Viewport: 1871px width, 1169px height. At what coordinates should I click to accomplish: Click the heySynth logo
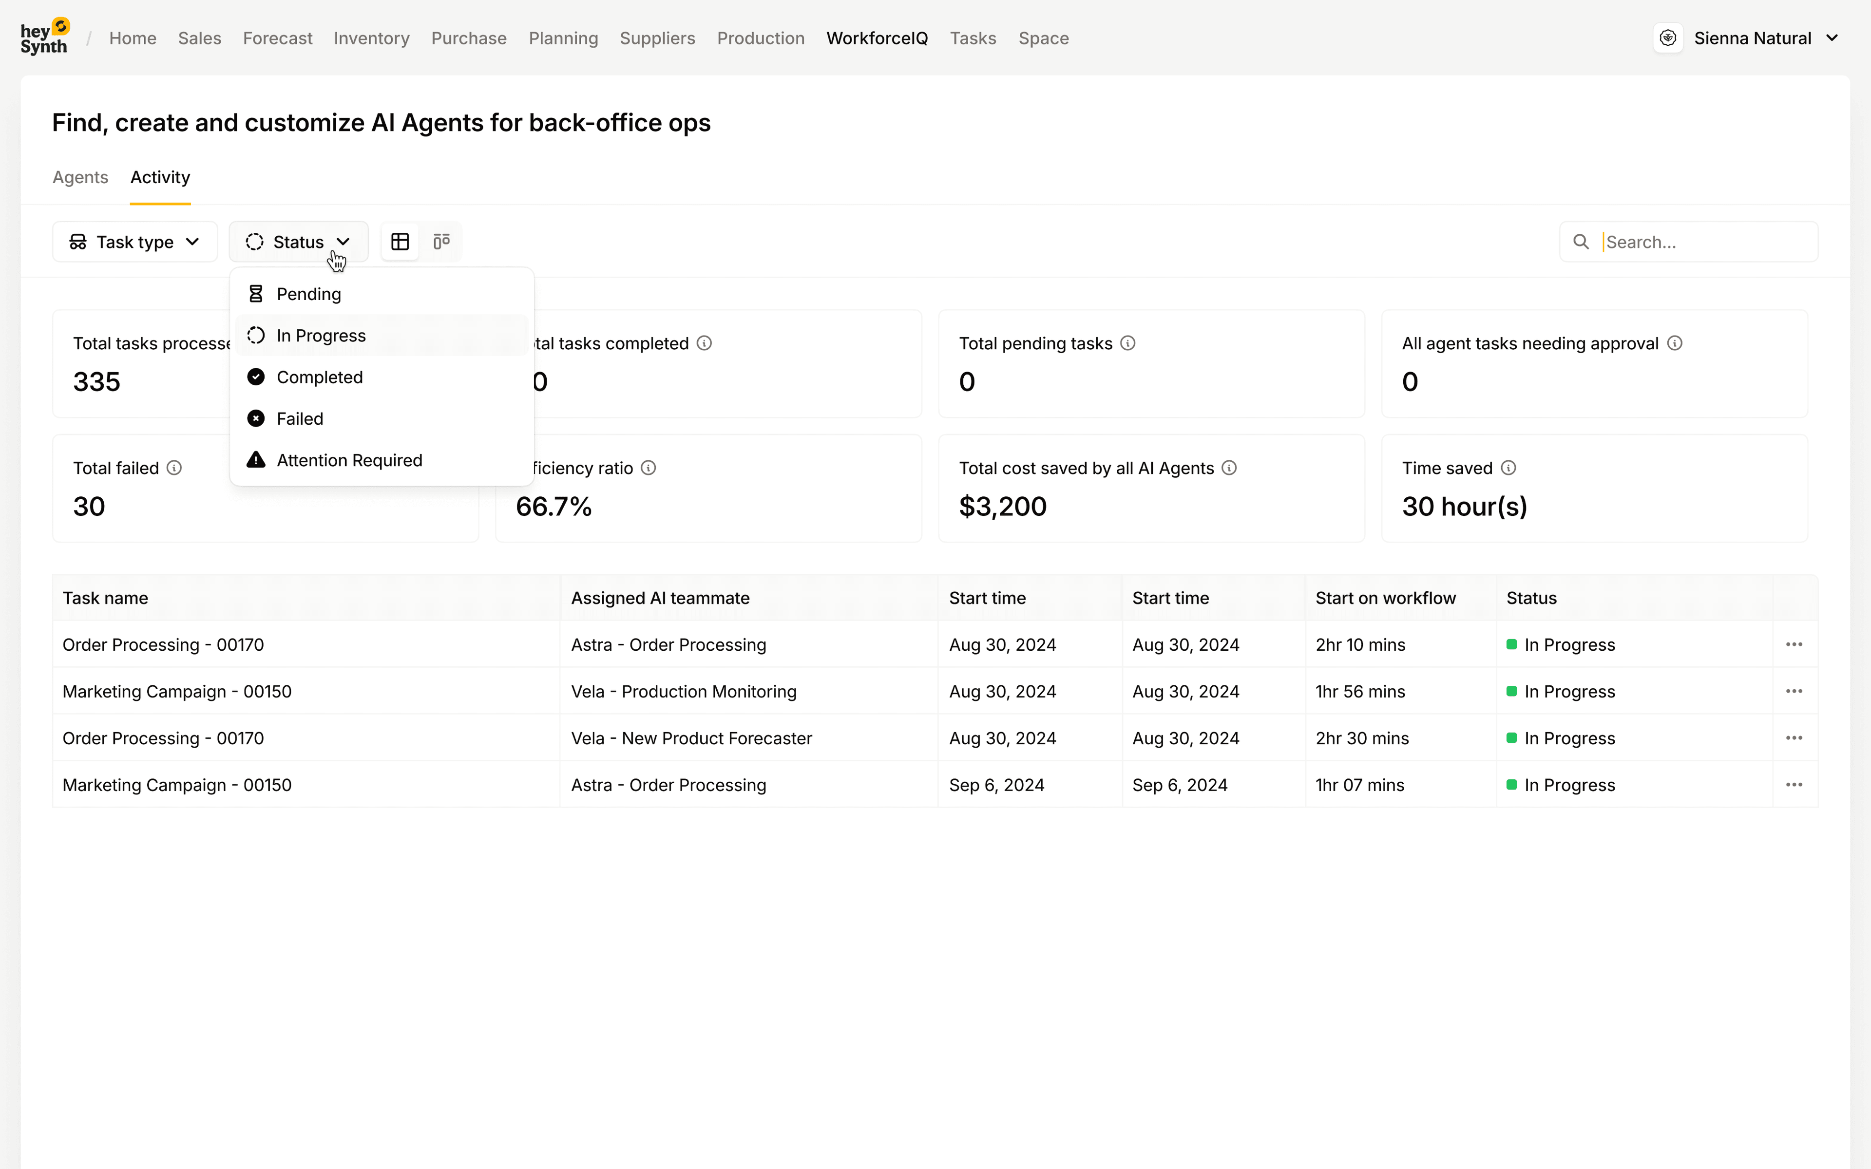pyautogui.click(x=45, y=37)
